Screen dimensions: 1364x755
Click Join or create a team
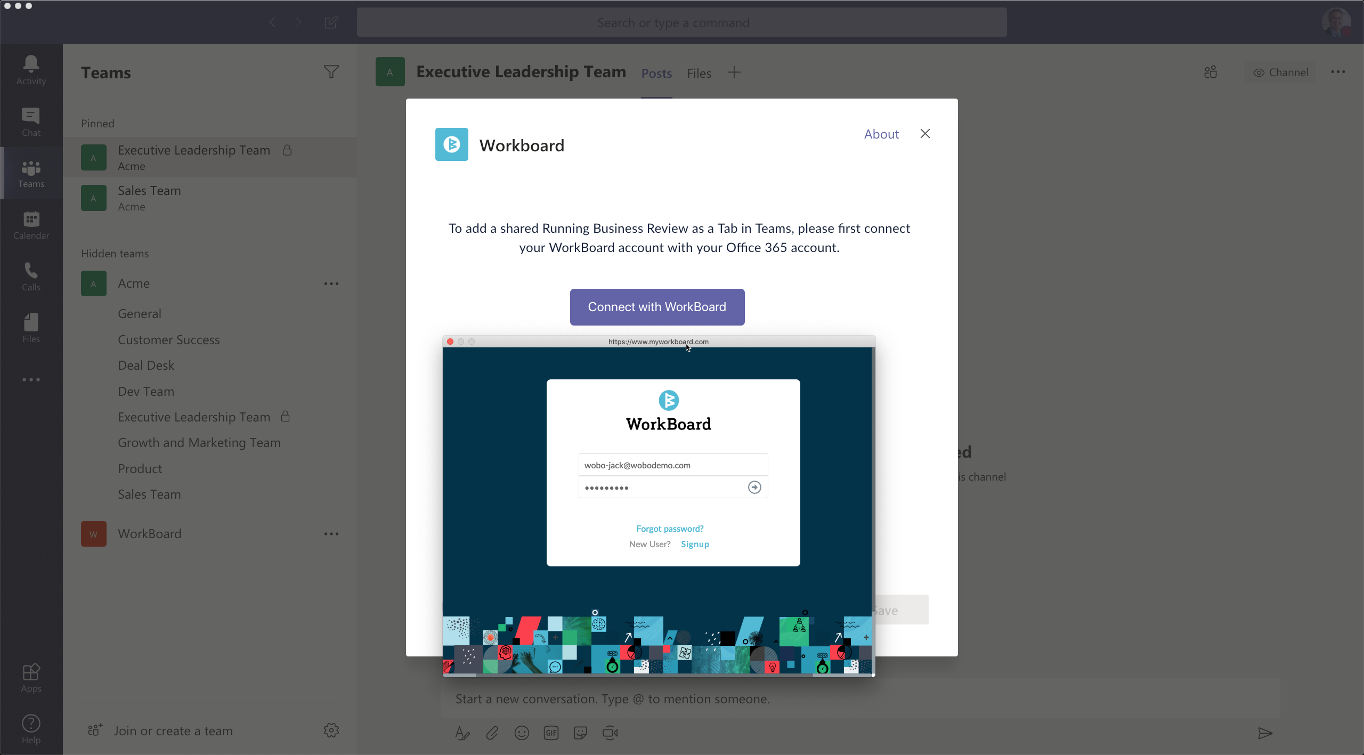173,731
